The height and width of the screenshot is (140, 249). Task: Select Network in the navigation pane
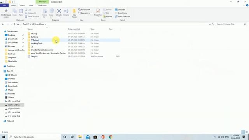pos(11,121)
